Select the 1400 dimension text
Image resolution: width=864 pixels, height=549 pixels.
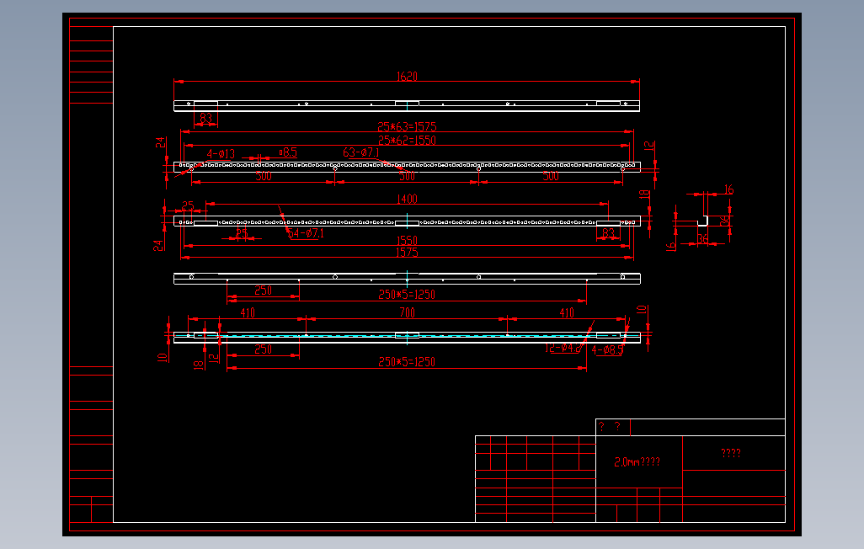[x=408, y=199]
